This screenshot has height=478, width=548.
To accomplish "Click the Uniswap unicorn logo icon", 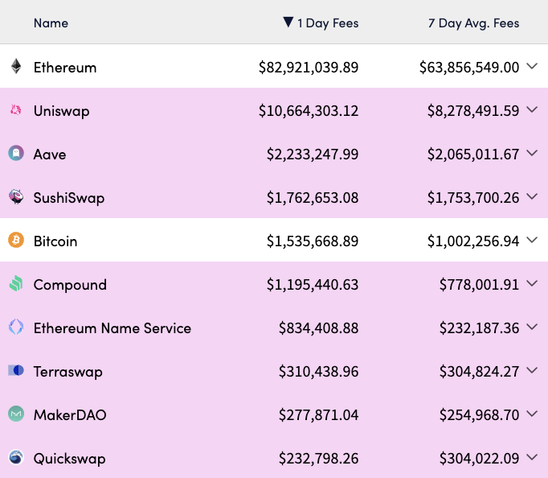I will (16, 110).
